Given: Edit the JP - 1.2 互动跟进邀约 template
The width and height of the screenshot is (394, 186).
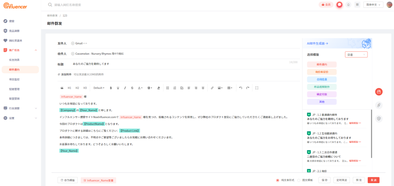Looking at the screenshot, I should tap(355, 142).
